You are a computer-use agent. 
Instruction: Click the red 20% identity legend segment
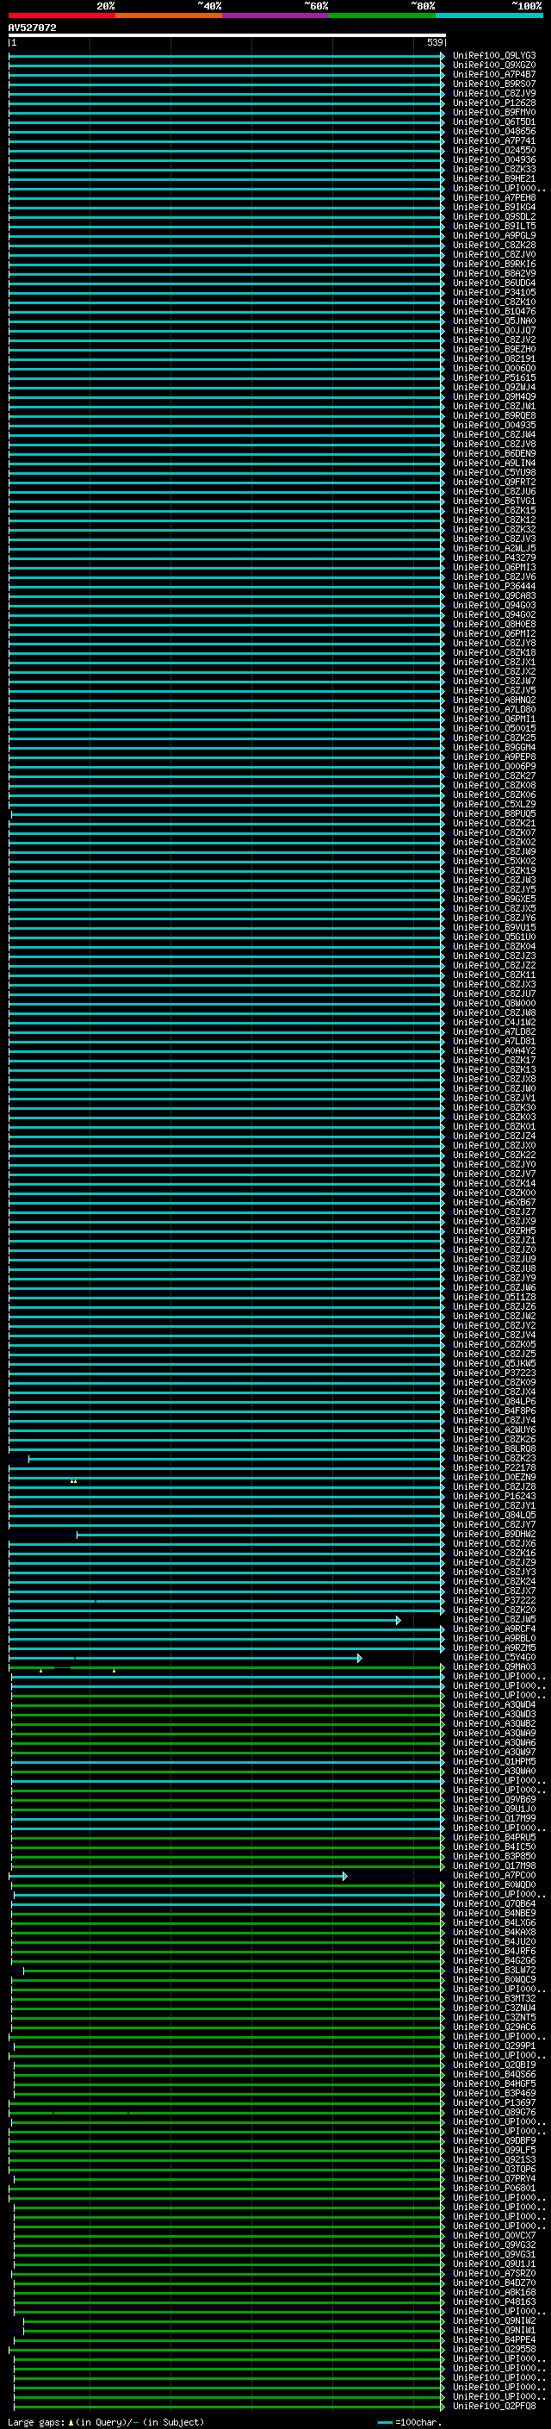[x=61, y=16]
